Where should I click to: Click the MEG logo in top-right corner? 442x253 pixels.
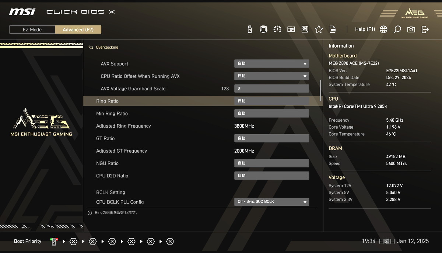[415, 13]
